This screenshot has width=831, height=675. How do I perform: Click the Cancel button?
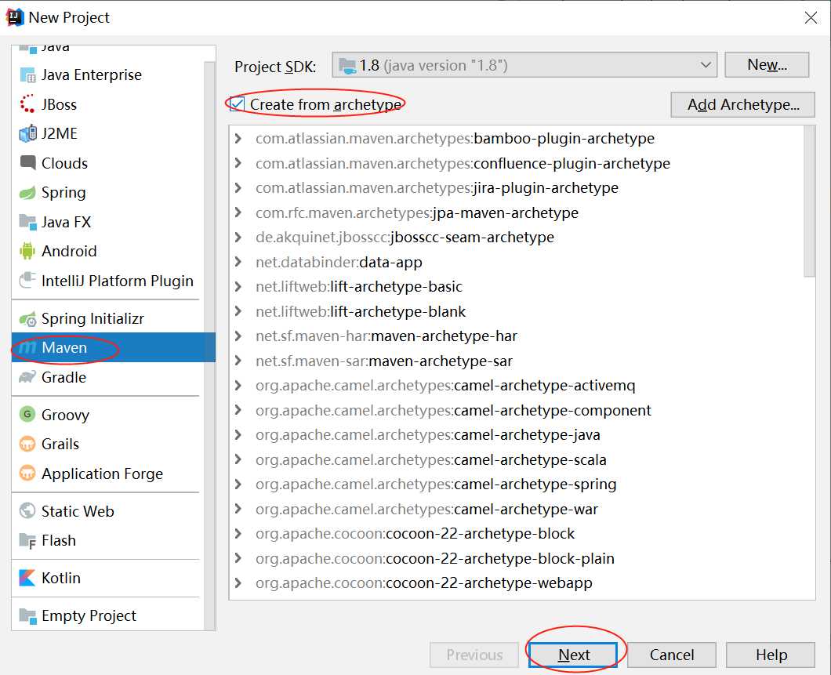coord(672,655)
